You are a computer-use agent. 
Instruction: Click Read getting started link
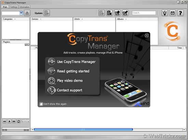pos(73,71)
